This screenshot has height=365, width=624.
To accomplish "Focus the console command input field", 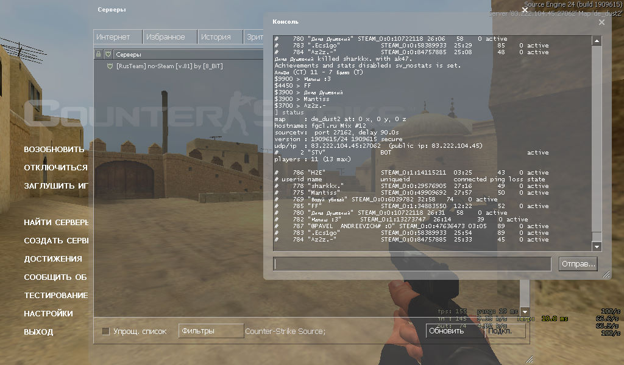I will point(412,264).
